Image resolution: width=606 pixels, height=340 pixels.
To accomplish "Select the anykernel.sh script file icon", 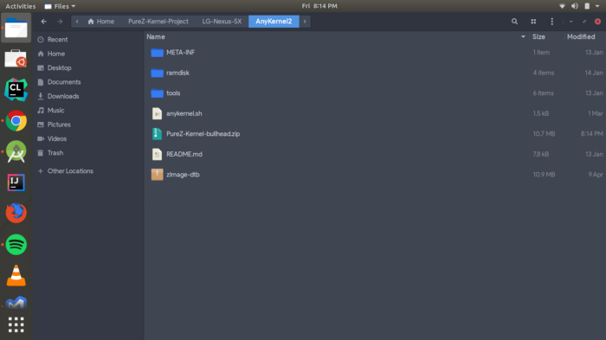I will point(157,113).
